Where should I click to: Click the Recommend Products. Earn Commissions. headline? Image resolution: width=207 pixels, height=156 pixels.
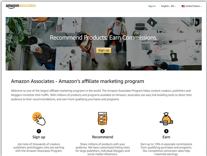click(x=104, y=38)
